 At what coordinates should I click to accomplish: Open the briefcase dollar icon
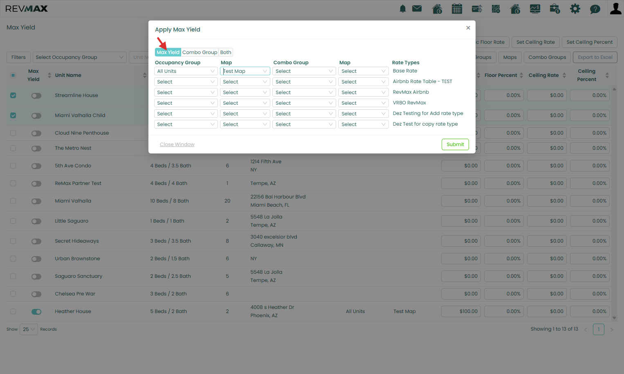click(555, 9)
